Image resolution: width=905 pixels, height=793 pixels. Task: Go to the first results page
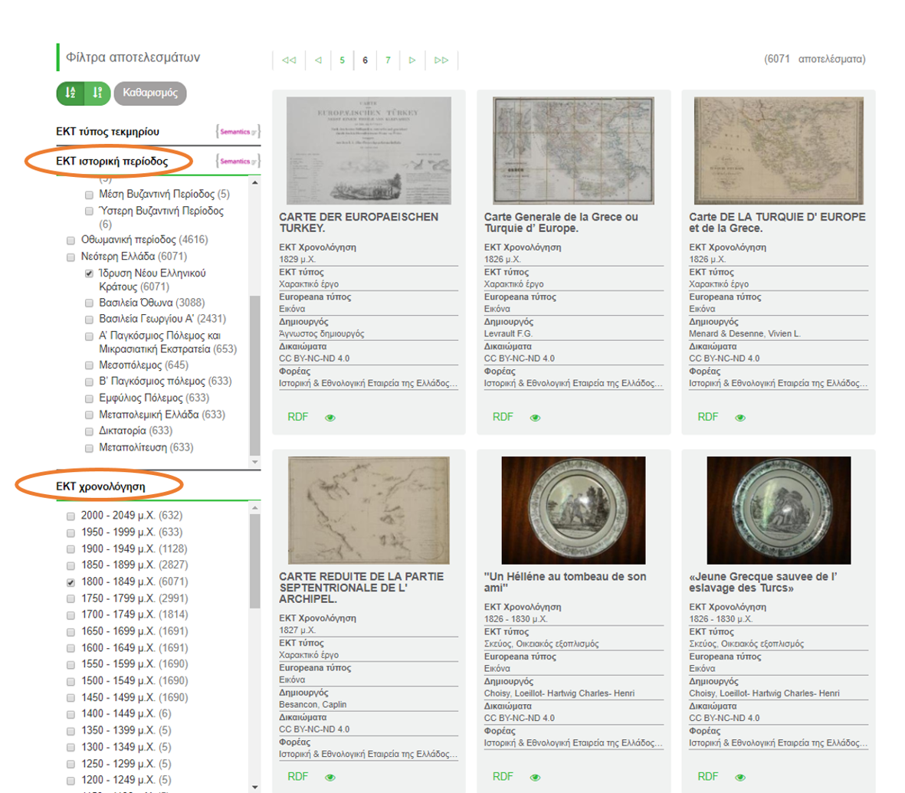[x=289, y=60]
